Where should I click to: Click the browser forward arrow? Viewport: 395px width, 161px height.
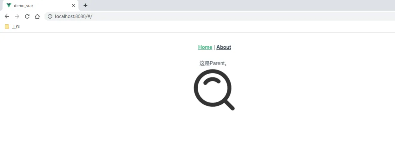pos(17,17)
